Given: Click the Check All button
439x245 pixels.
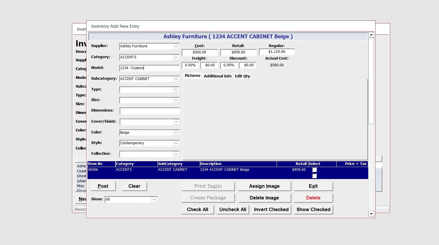Looking at the screenshot, I should tap(198, 210).
